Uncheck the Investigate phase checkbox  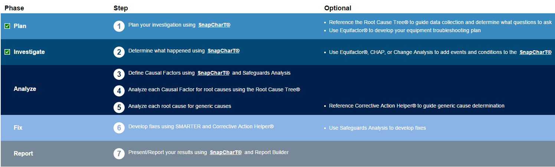(7, 52)
